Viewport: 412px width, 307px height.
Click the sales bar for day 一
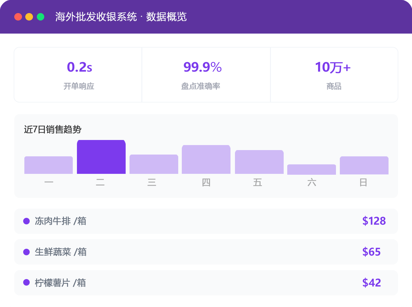coord(48,165)
